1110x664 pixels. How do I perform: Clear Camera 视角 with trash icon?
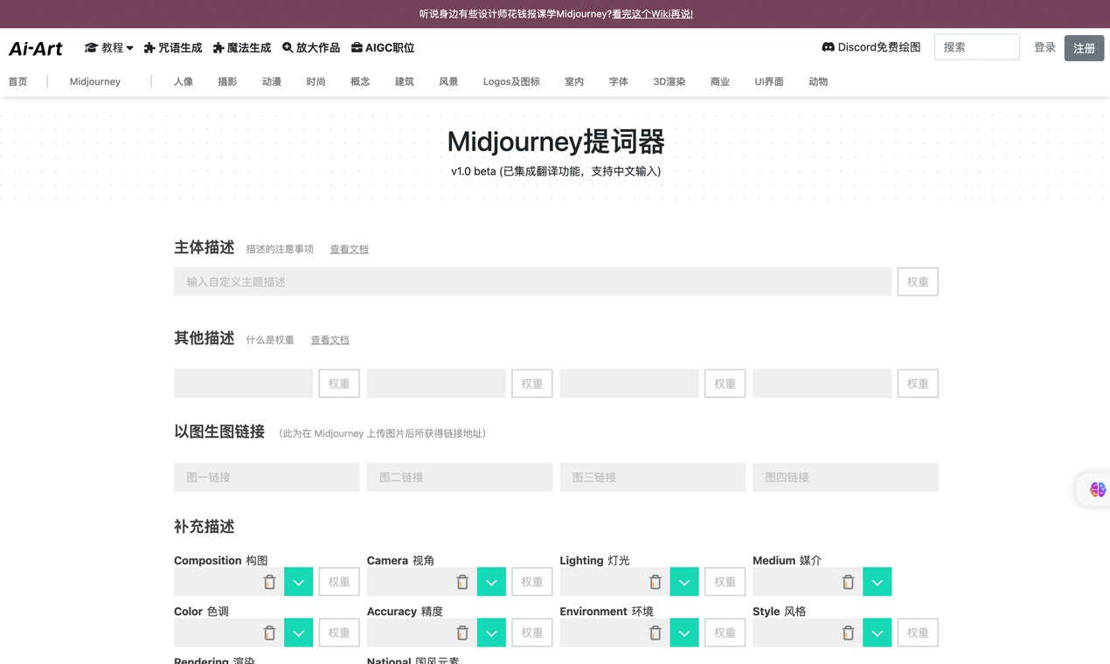462,582
